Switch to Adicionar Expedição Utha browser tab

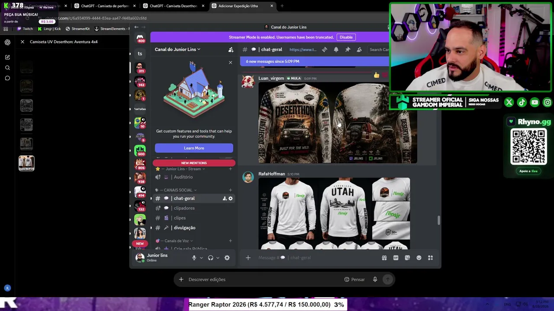click(x=242, y=6)
